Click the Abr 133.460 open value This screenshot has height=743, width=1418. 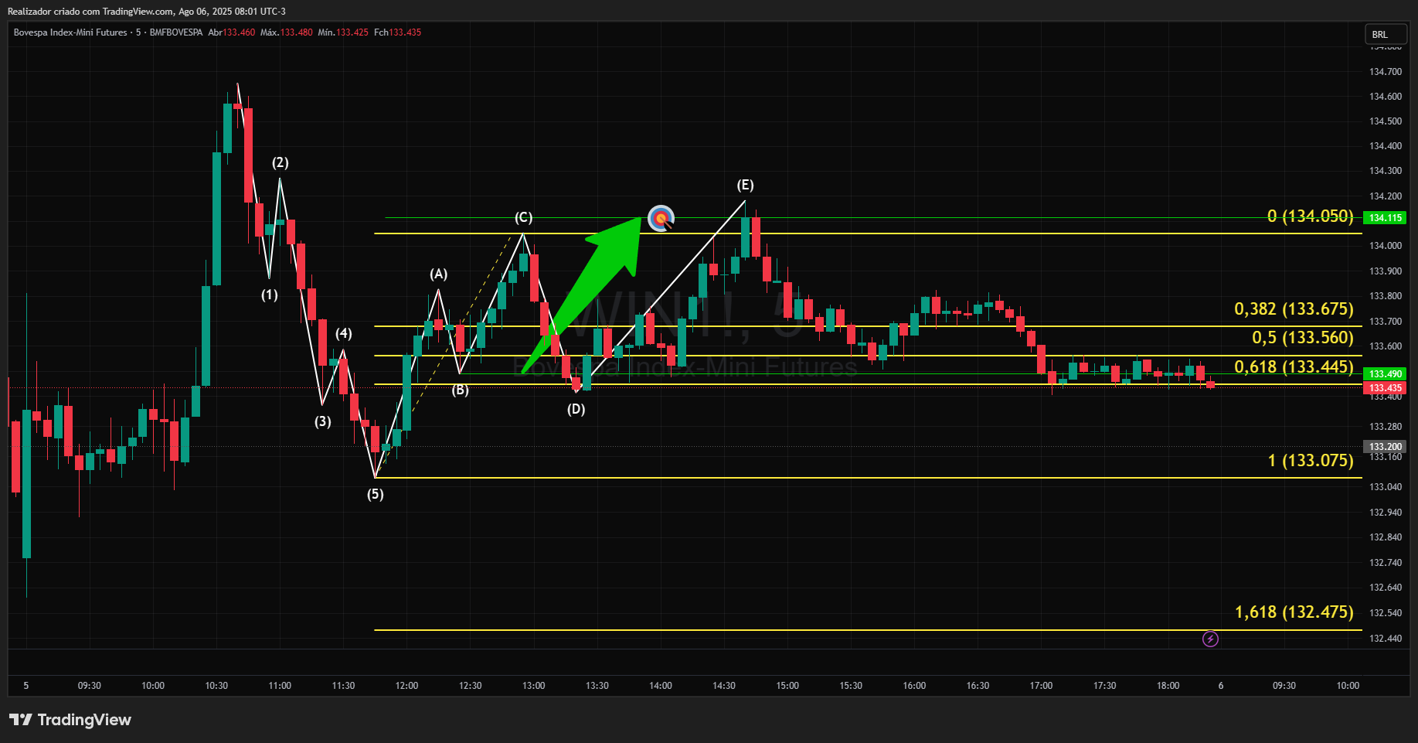tap(232, 32)
